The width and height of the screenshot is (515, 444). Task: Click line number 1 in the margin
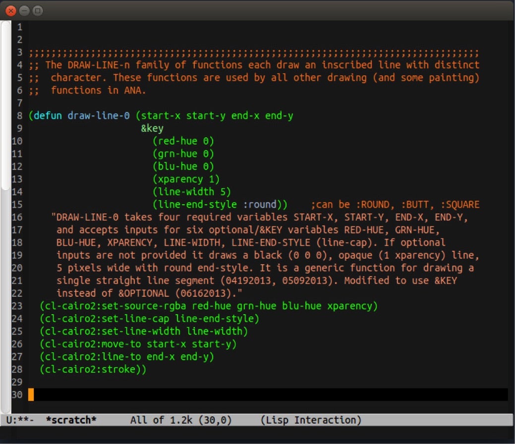[19, 27]
